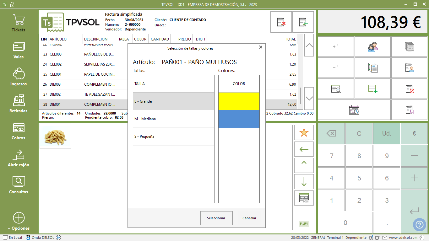Click the favorites star icon
Viewport: 429px width, 241px height.
pyautogui.click(x=304, y=133)
